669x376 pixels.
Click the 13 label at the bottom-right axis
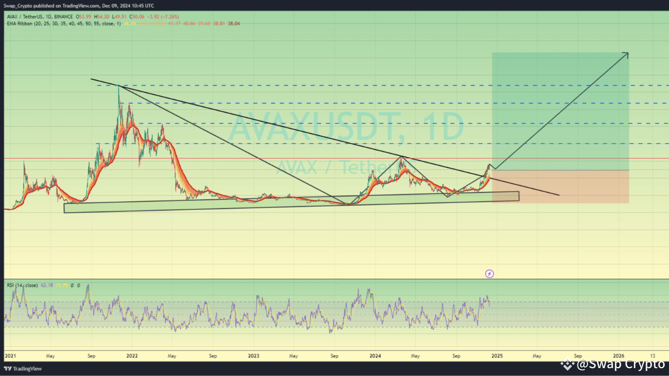(652, 356)
